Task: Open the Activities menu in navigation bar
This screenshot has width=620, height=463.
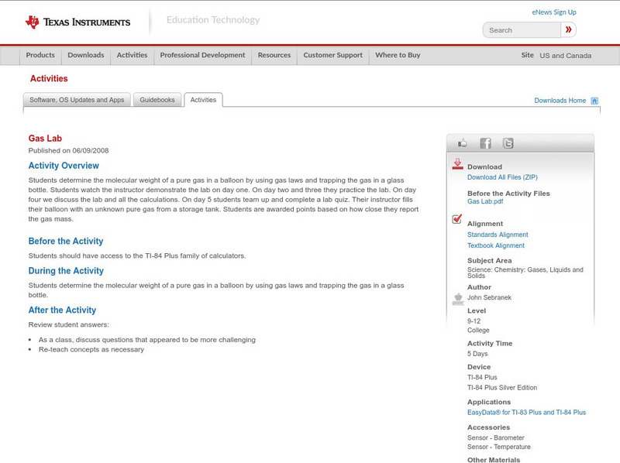Action: pos(132,55)
